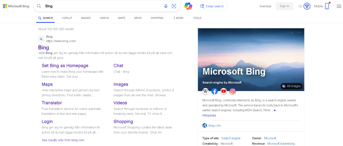Switch language to Svenska
Screen dimensions: 343x146
pos(265,6)
